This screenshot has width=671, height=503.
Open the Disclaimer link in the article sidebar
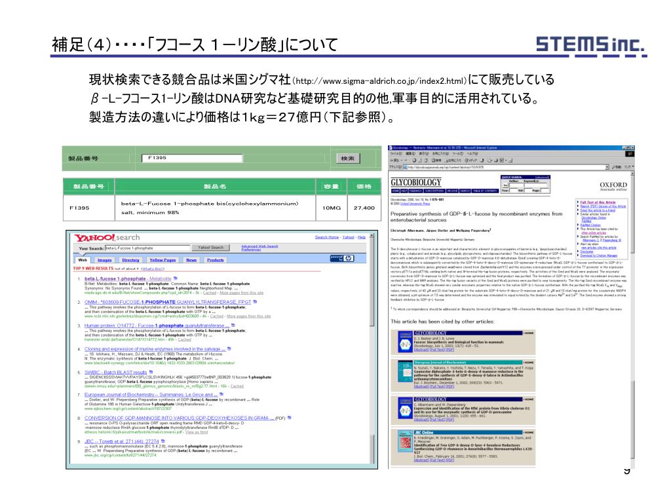[x=586, y=251]
